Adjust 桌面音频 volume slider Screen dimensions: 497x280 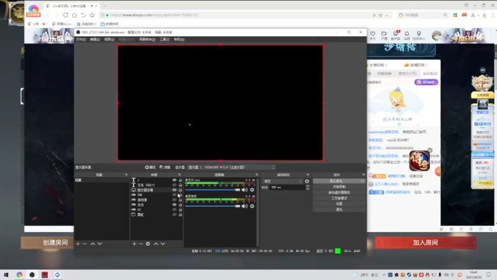point(212,207)
